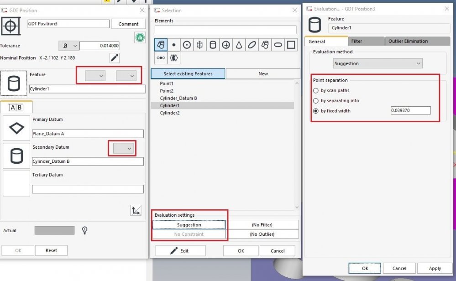Viewport: 456px width, 281px height.
Task: Select the Sphere feature filter icon
Action: tap(226, 45)
